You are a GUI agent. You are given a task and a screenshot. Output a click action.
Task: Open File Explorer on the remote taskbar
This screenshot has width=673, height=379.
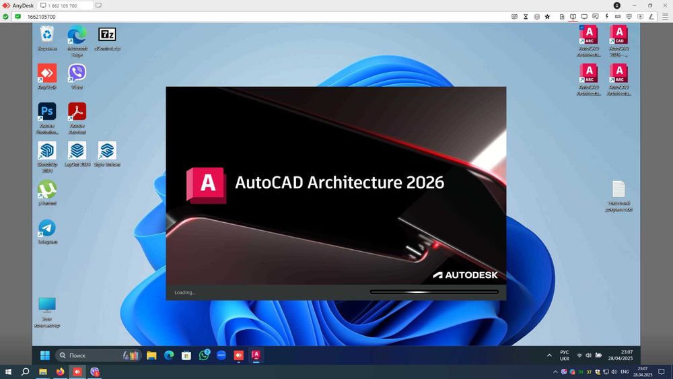[x=151, y=355]
